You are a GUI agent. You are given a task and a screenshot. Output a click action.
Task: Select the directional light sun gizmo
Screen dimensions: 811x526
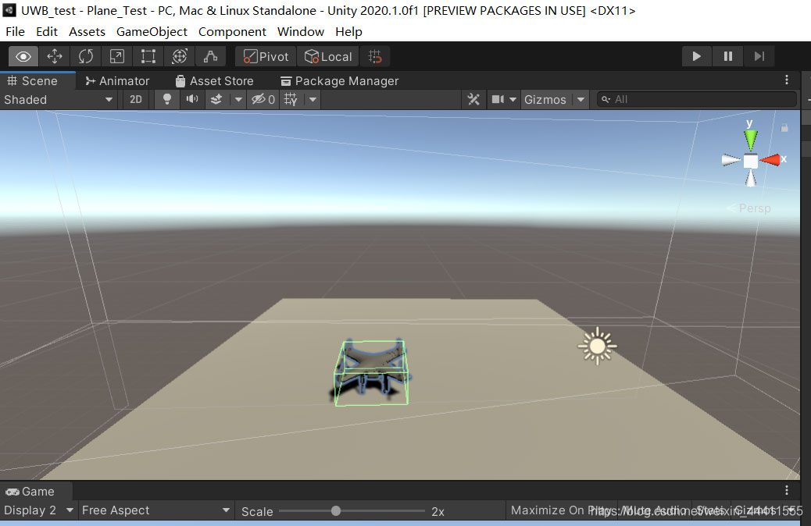pos(598,347)
